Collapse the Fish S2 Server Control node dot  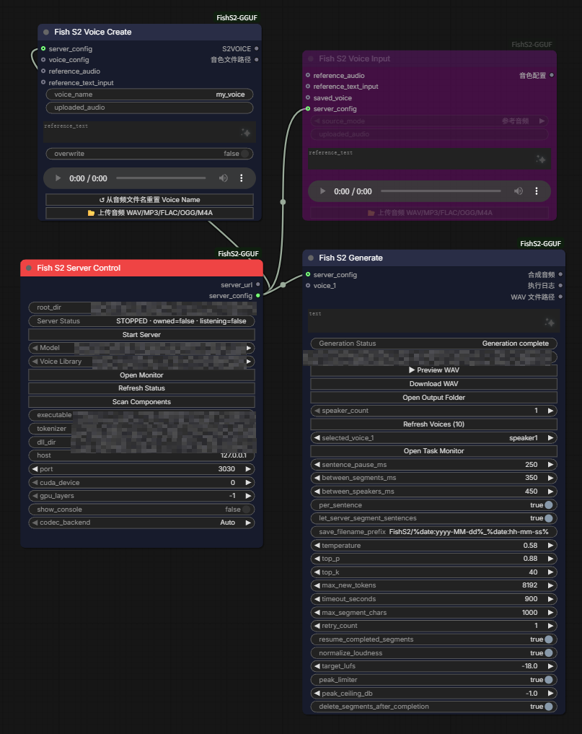[29, 268]
